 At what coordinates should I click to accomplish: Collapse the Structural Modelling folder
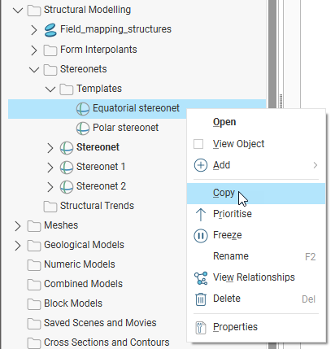(18, 11)
